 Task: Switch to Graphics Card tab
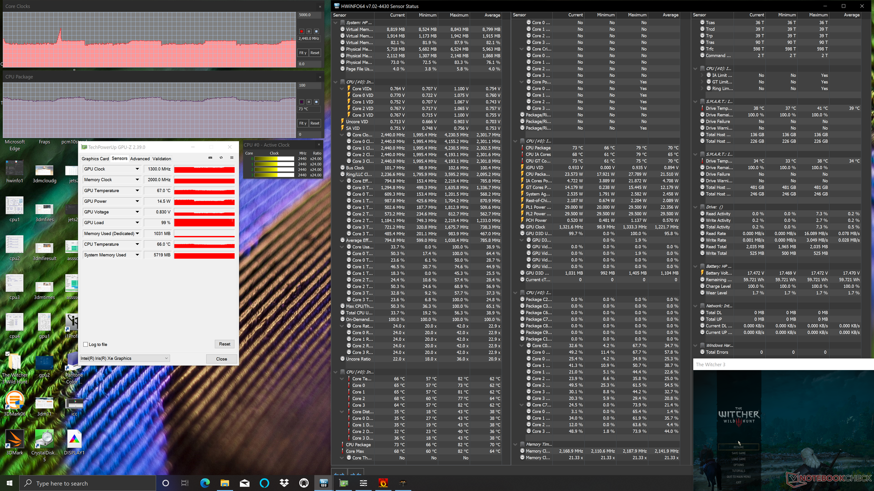pos(95,159)
